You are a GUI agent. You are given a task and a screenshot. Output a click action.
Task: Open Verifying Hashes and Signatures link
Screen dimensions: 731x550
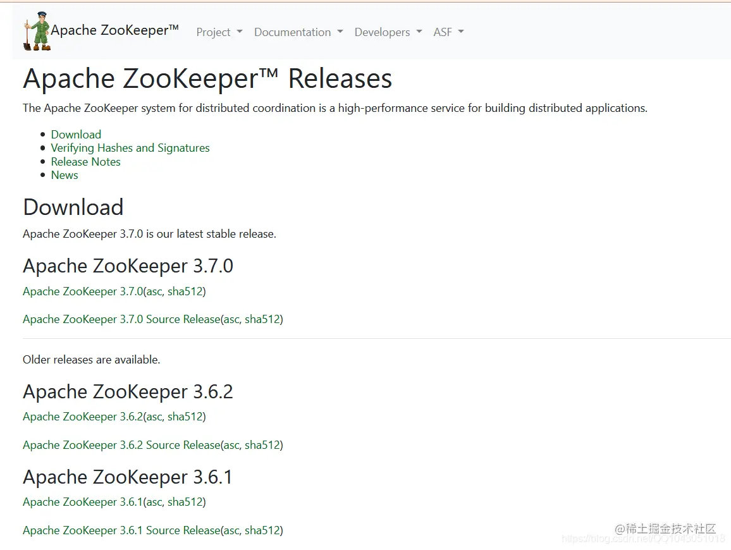click(x=130, y=148)
